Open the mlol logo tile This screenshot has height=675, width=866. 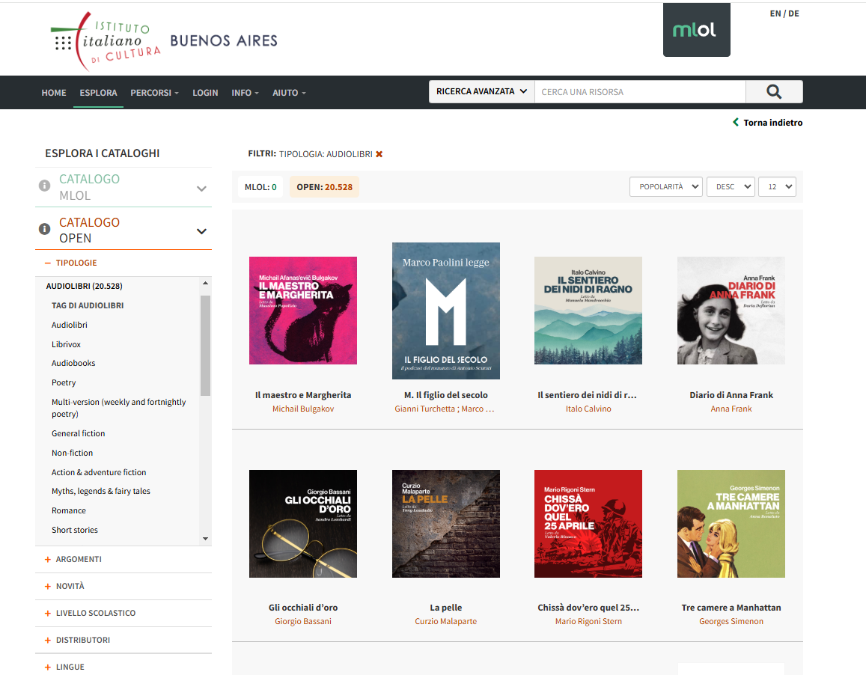[x=696, y=30]
